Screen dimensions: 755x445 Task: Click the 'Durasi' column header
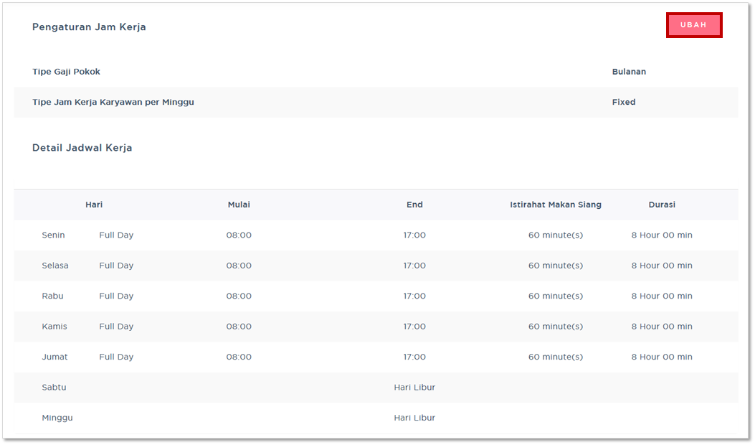(662, 205)
